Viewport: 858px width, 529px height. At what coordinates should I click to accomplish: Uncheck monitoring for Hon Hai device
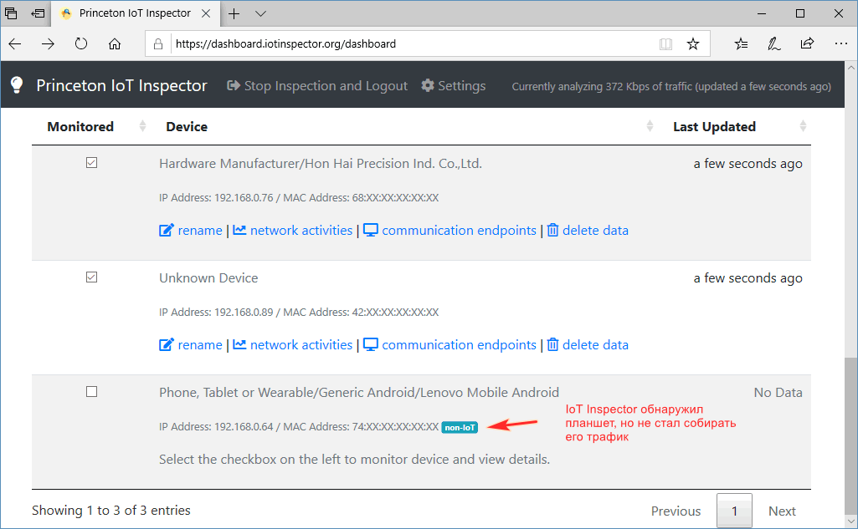pyautogui.click(x=91, y=163)
